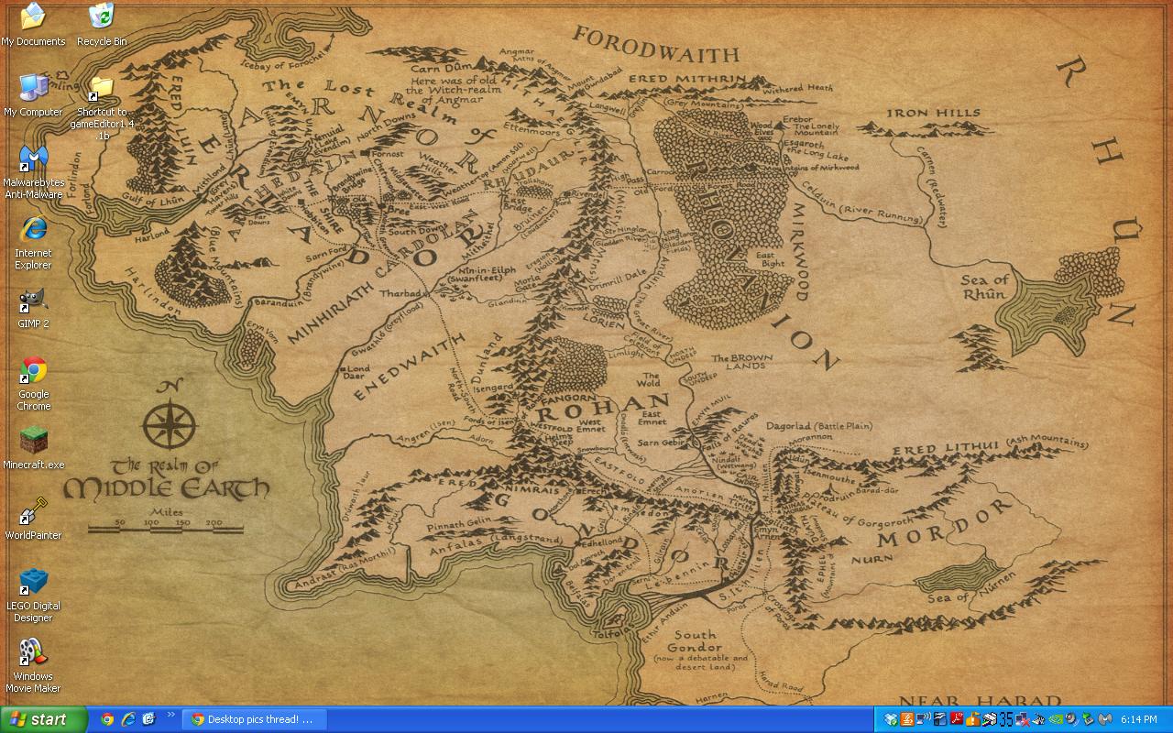Select the GIMP 2 desktop shortcut

click(33, 308)
